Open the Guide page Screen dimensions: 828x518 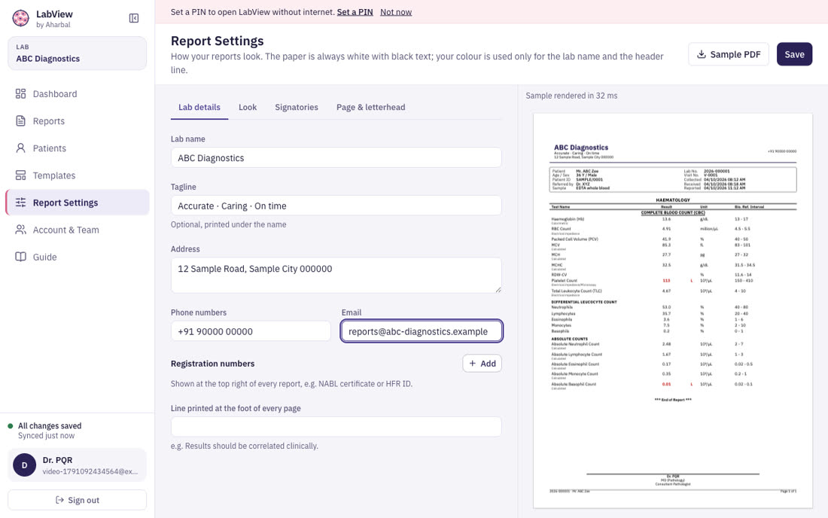click(x=77, y=257)
